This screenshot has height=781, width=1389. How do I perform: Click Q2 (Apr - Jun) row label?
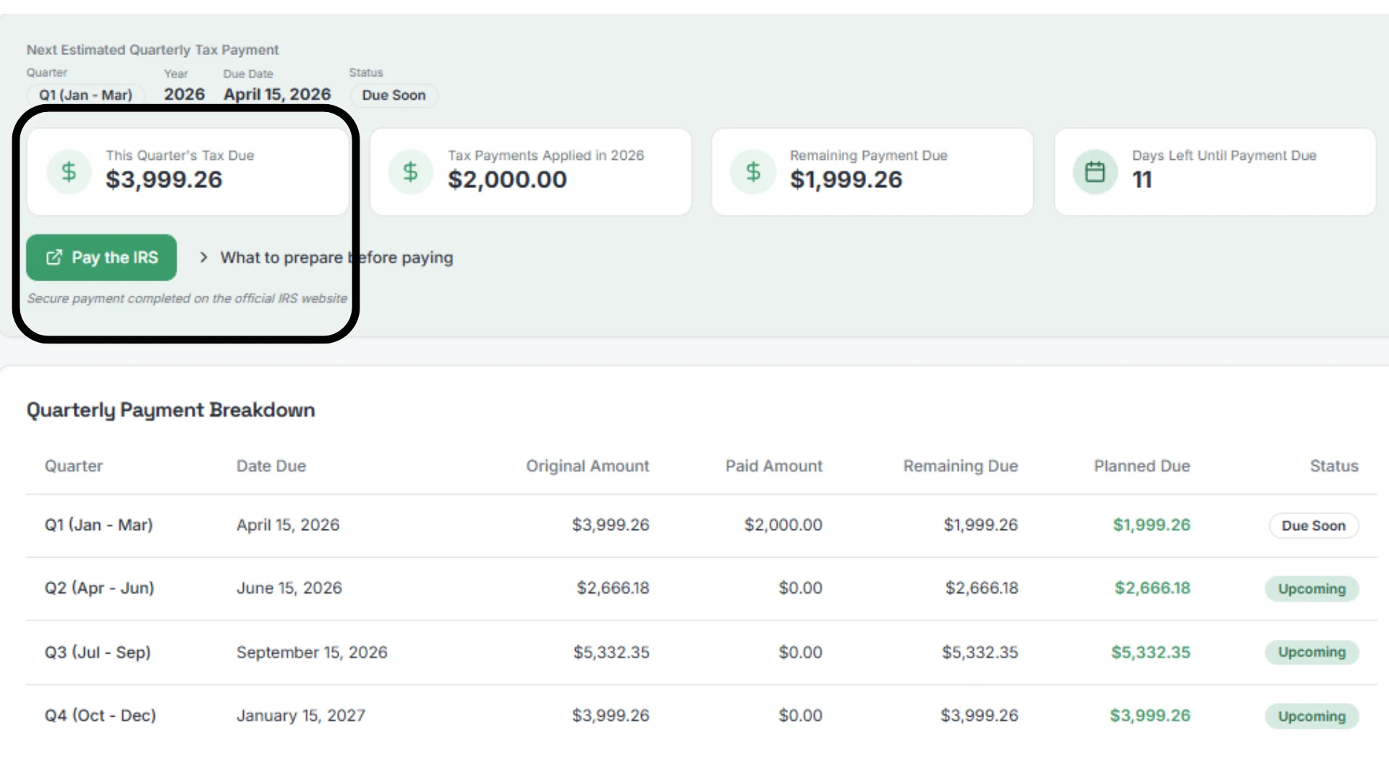point(100,588)
